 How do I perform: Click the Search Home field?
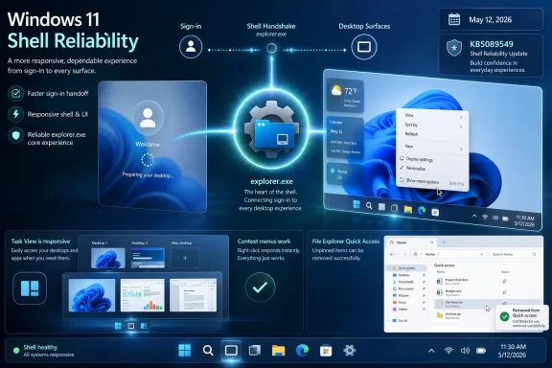tap(514, 254)
